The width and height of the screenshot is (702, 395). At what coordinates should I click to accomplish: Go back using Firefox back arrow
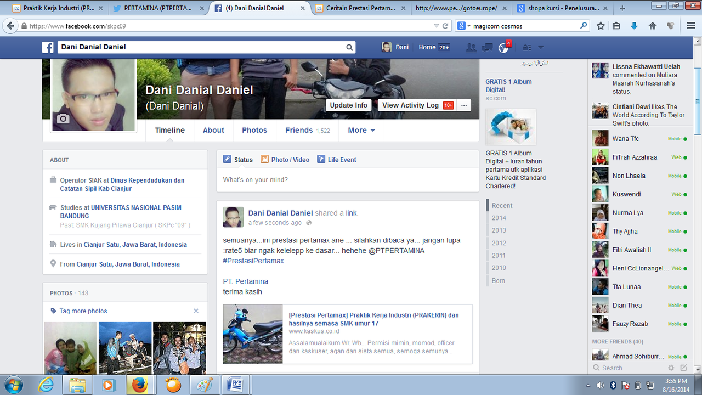click(10, 26)
